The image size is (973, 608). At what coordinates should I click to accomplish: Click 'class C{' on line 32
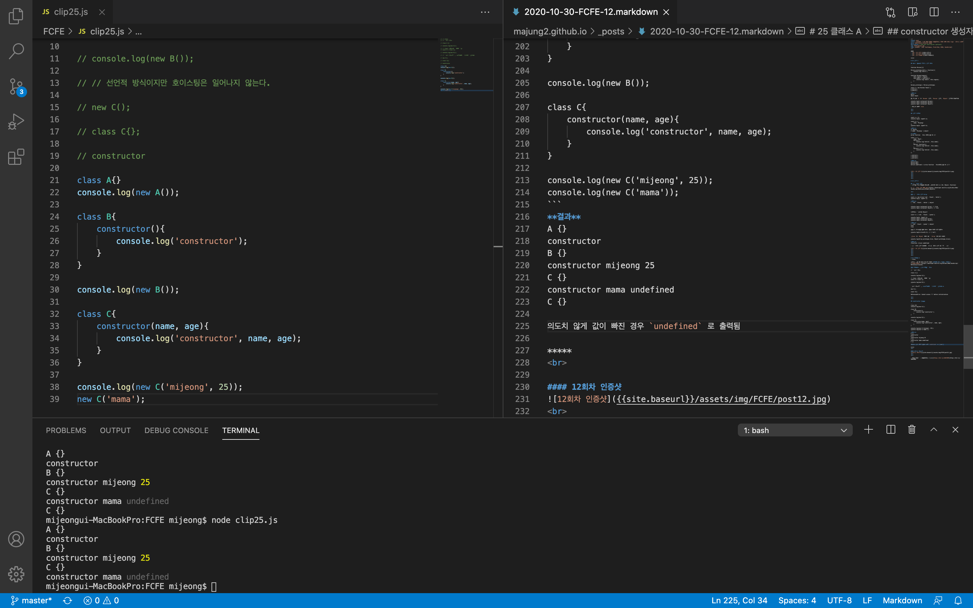point(97,314)
